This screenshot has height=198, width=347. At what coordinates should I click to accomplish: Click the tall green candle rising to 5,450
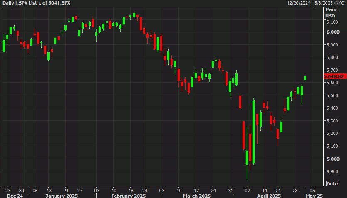pos(254,132)
